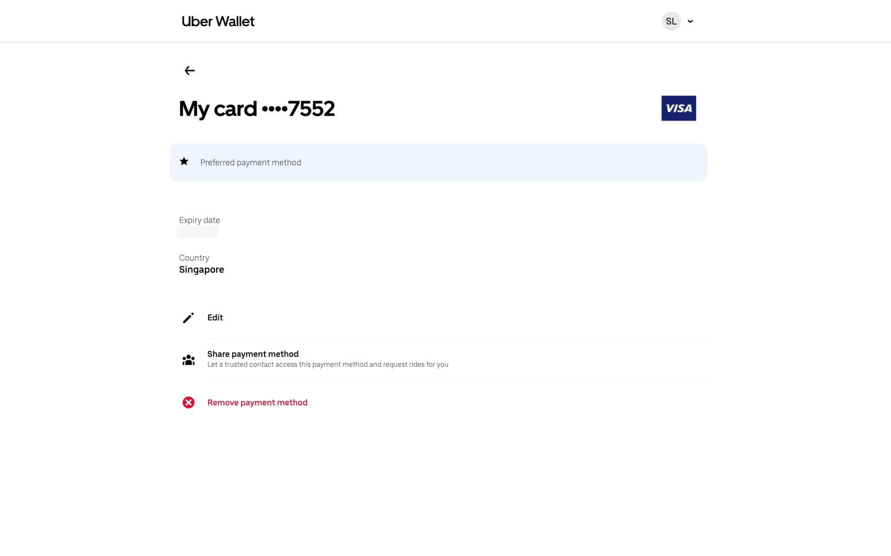This screenshot has width=891, height=556.
Task: Click the group people share icon
Action: coord(188,360)
